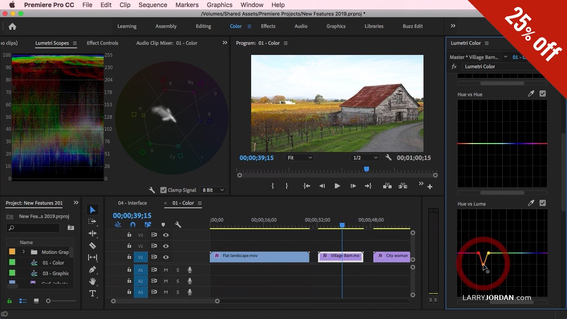Open the 1/2 playback resolution dropdown
567x319 pixels.
365,158
